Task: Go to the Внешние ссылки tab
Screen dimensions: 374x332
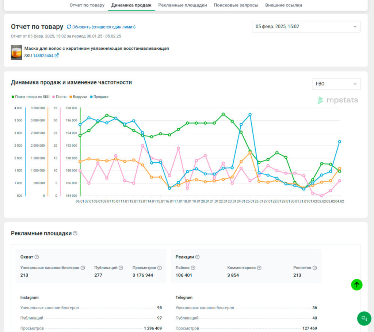Action: point(283,5)
